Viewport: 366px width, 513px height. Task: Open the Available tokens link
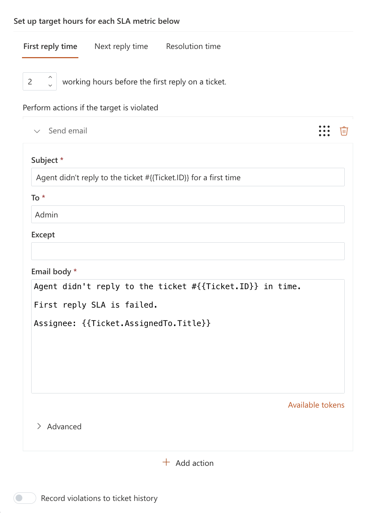(316, 405)
